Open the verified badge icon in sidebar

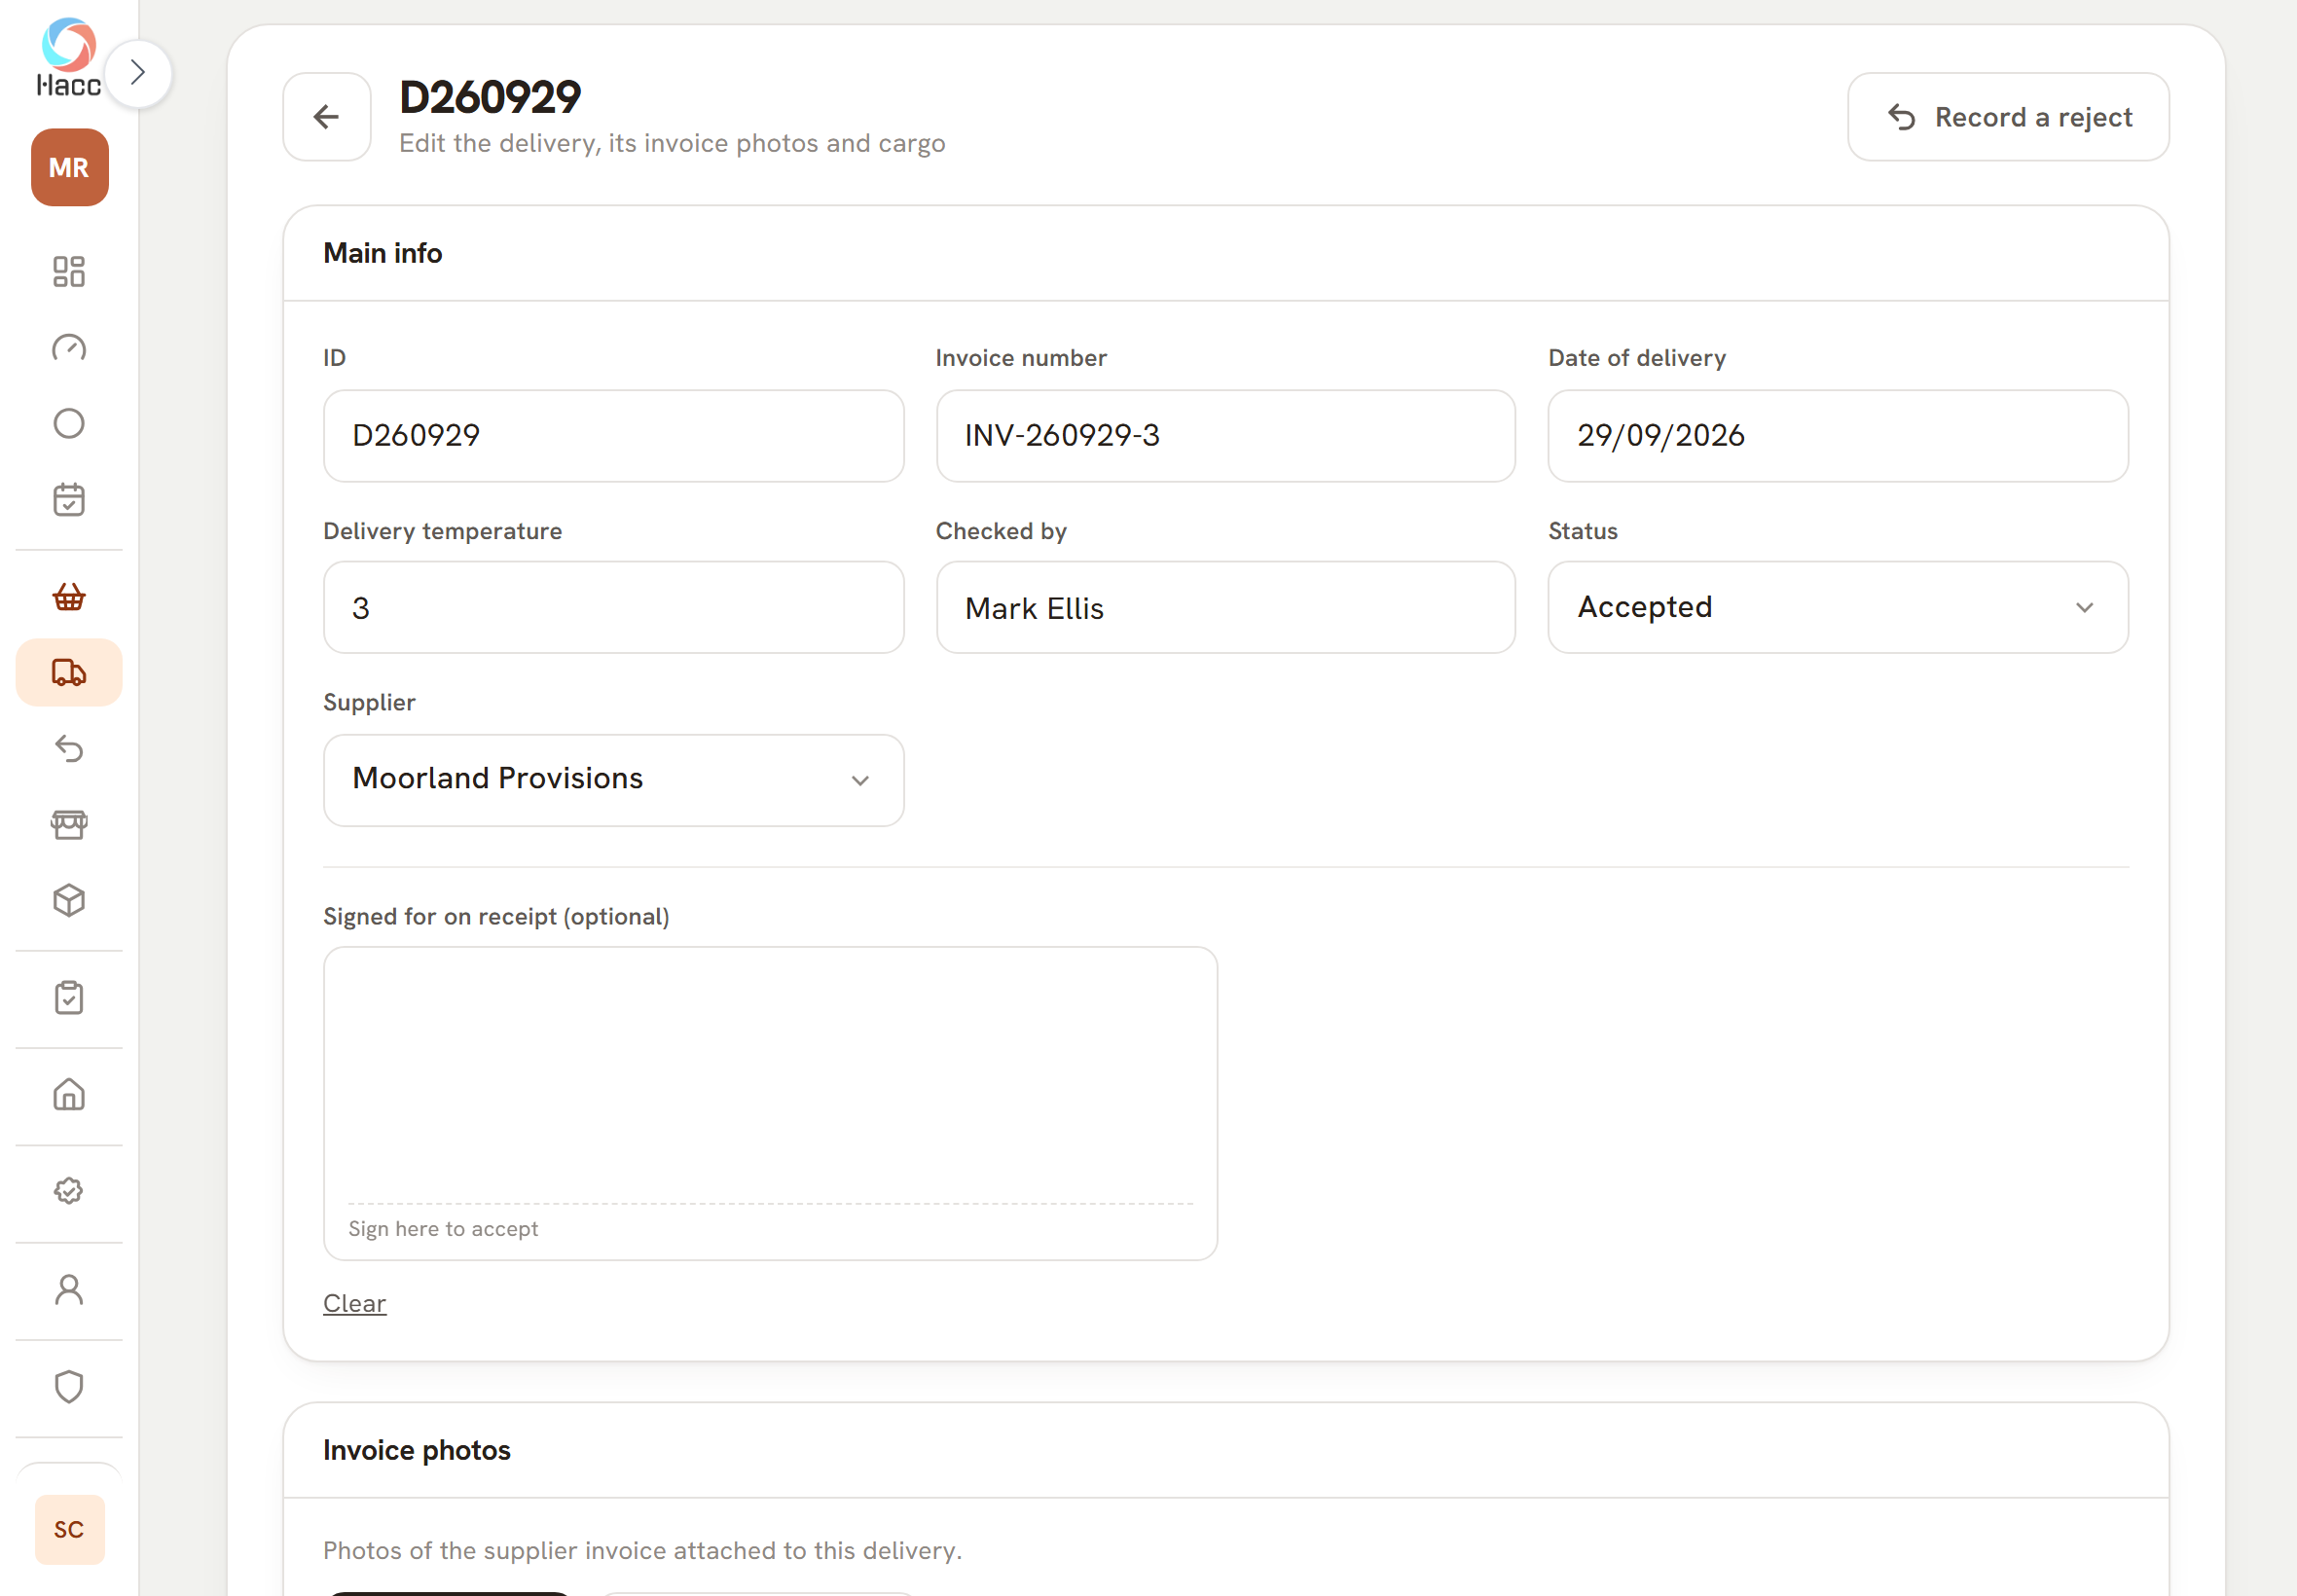[x=69, y=1191]
